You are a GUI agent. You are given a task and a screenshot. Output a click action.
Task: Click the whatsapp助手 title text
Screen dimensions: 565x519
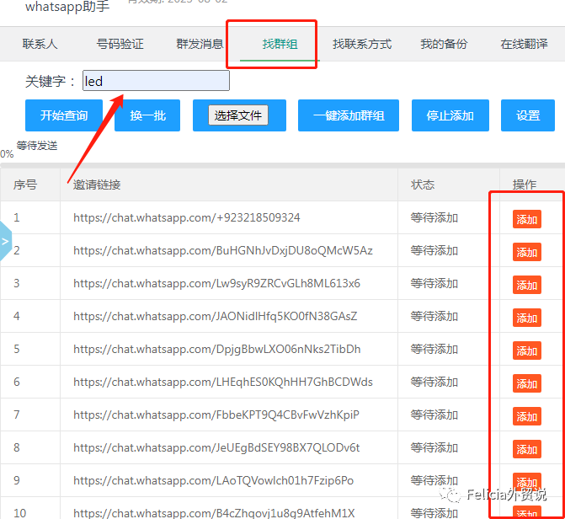(67, 7)
